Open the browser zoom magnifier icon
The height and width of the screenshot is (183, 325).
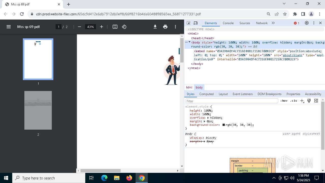pyautogui.click(x=269, y=14)
